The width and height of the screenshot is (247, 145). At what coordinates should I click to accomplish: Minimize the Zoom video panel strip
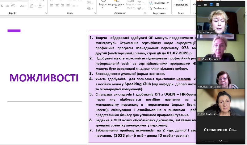(x=199, y=5)
